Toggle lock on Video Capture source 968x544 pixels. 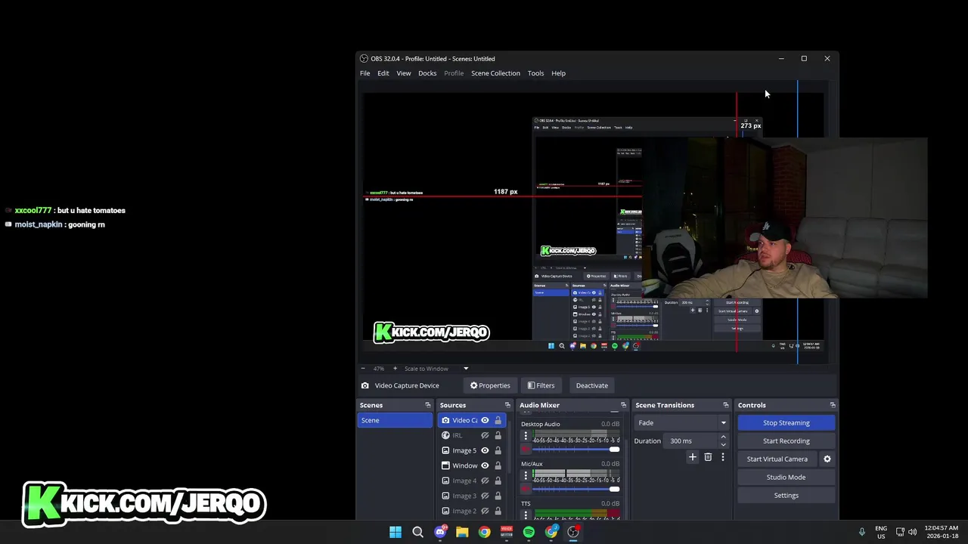(498, 420)
